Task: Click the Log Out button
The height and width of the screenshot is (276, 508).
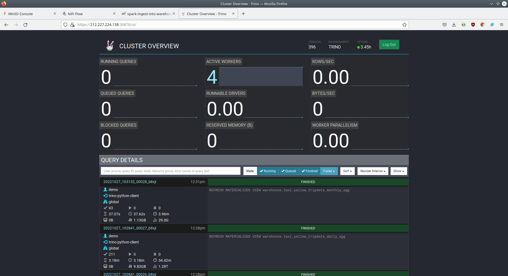Action: (x=389, y=44)
